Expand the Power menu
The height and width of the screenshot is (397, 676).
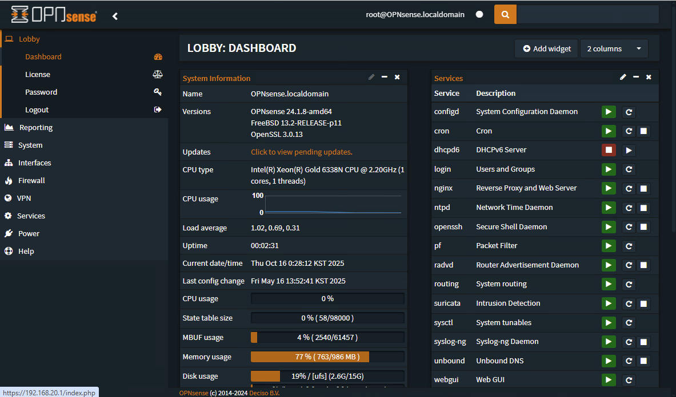tap(85, 233)
